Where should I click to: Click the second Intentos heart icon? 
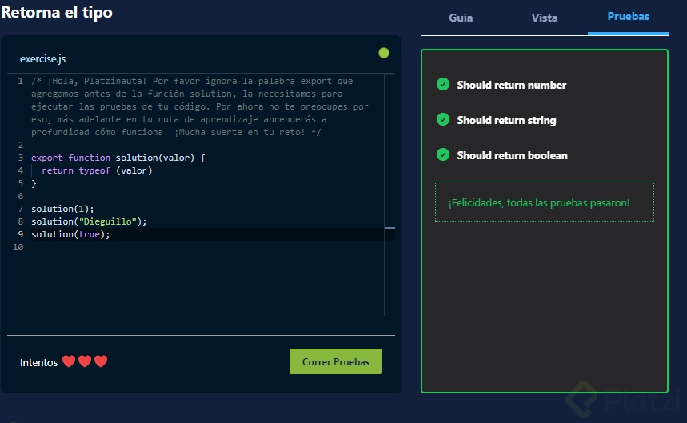[x=85, y=361]
